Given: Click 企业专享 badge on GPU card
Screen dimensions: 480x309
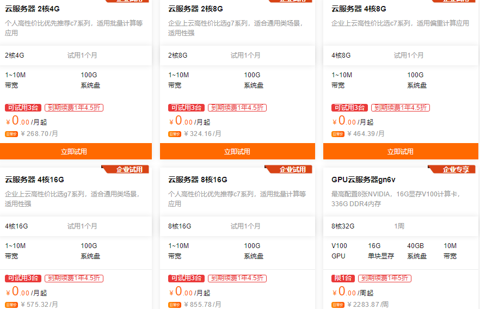Looking at the screenshot, I should point(456,169).
